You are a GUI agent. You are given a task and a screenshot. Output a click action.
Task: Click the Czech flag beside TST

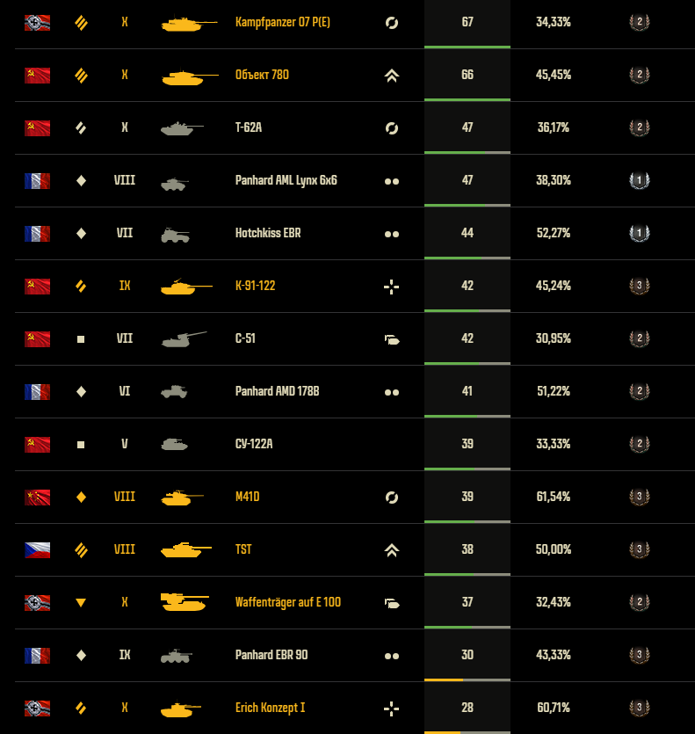[x=38, y=550]
